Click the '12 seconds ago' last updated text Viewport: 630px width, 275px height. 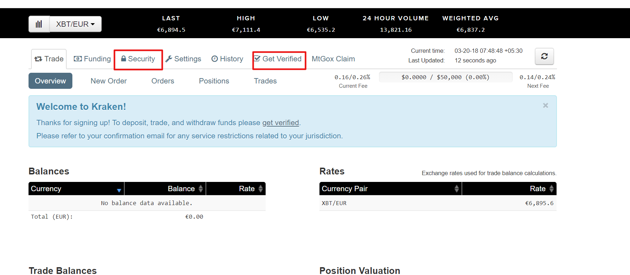[475, 60]
